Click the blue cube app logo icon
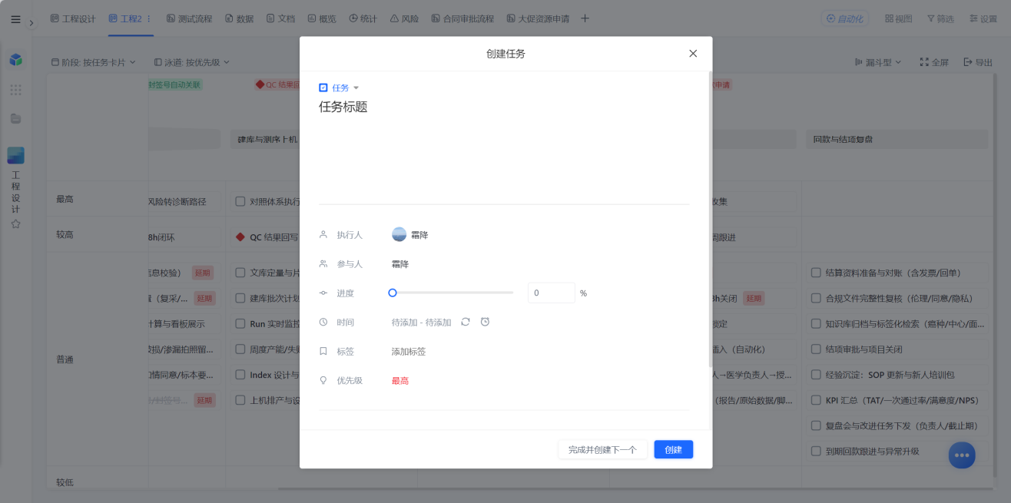The width and height of the screenshot is (1011, 503). (15, 59)
